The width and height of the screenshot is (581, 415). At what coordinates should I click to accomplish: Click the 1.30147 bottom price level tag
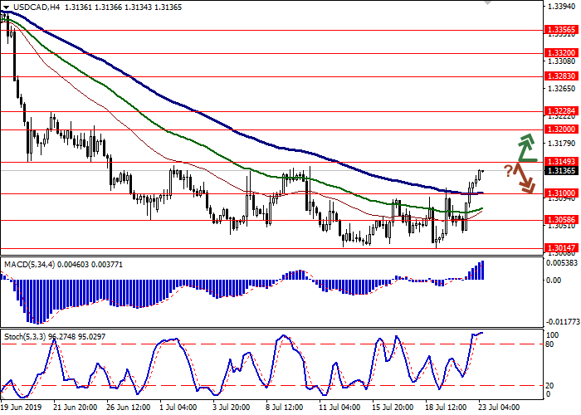(x=562, y=247)
